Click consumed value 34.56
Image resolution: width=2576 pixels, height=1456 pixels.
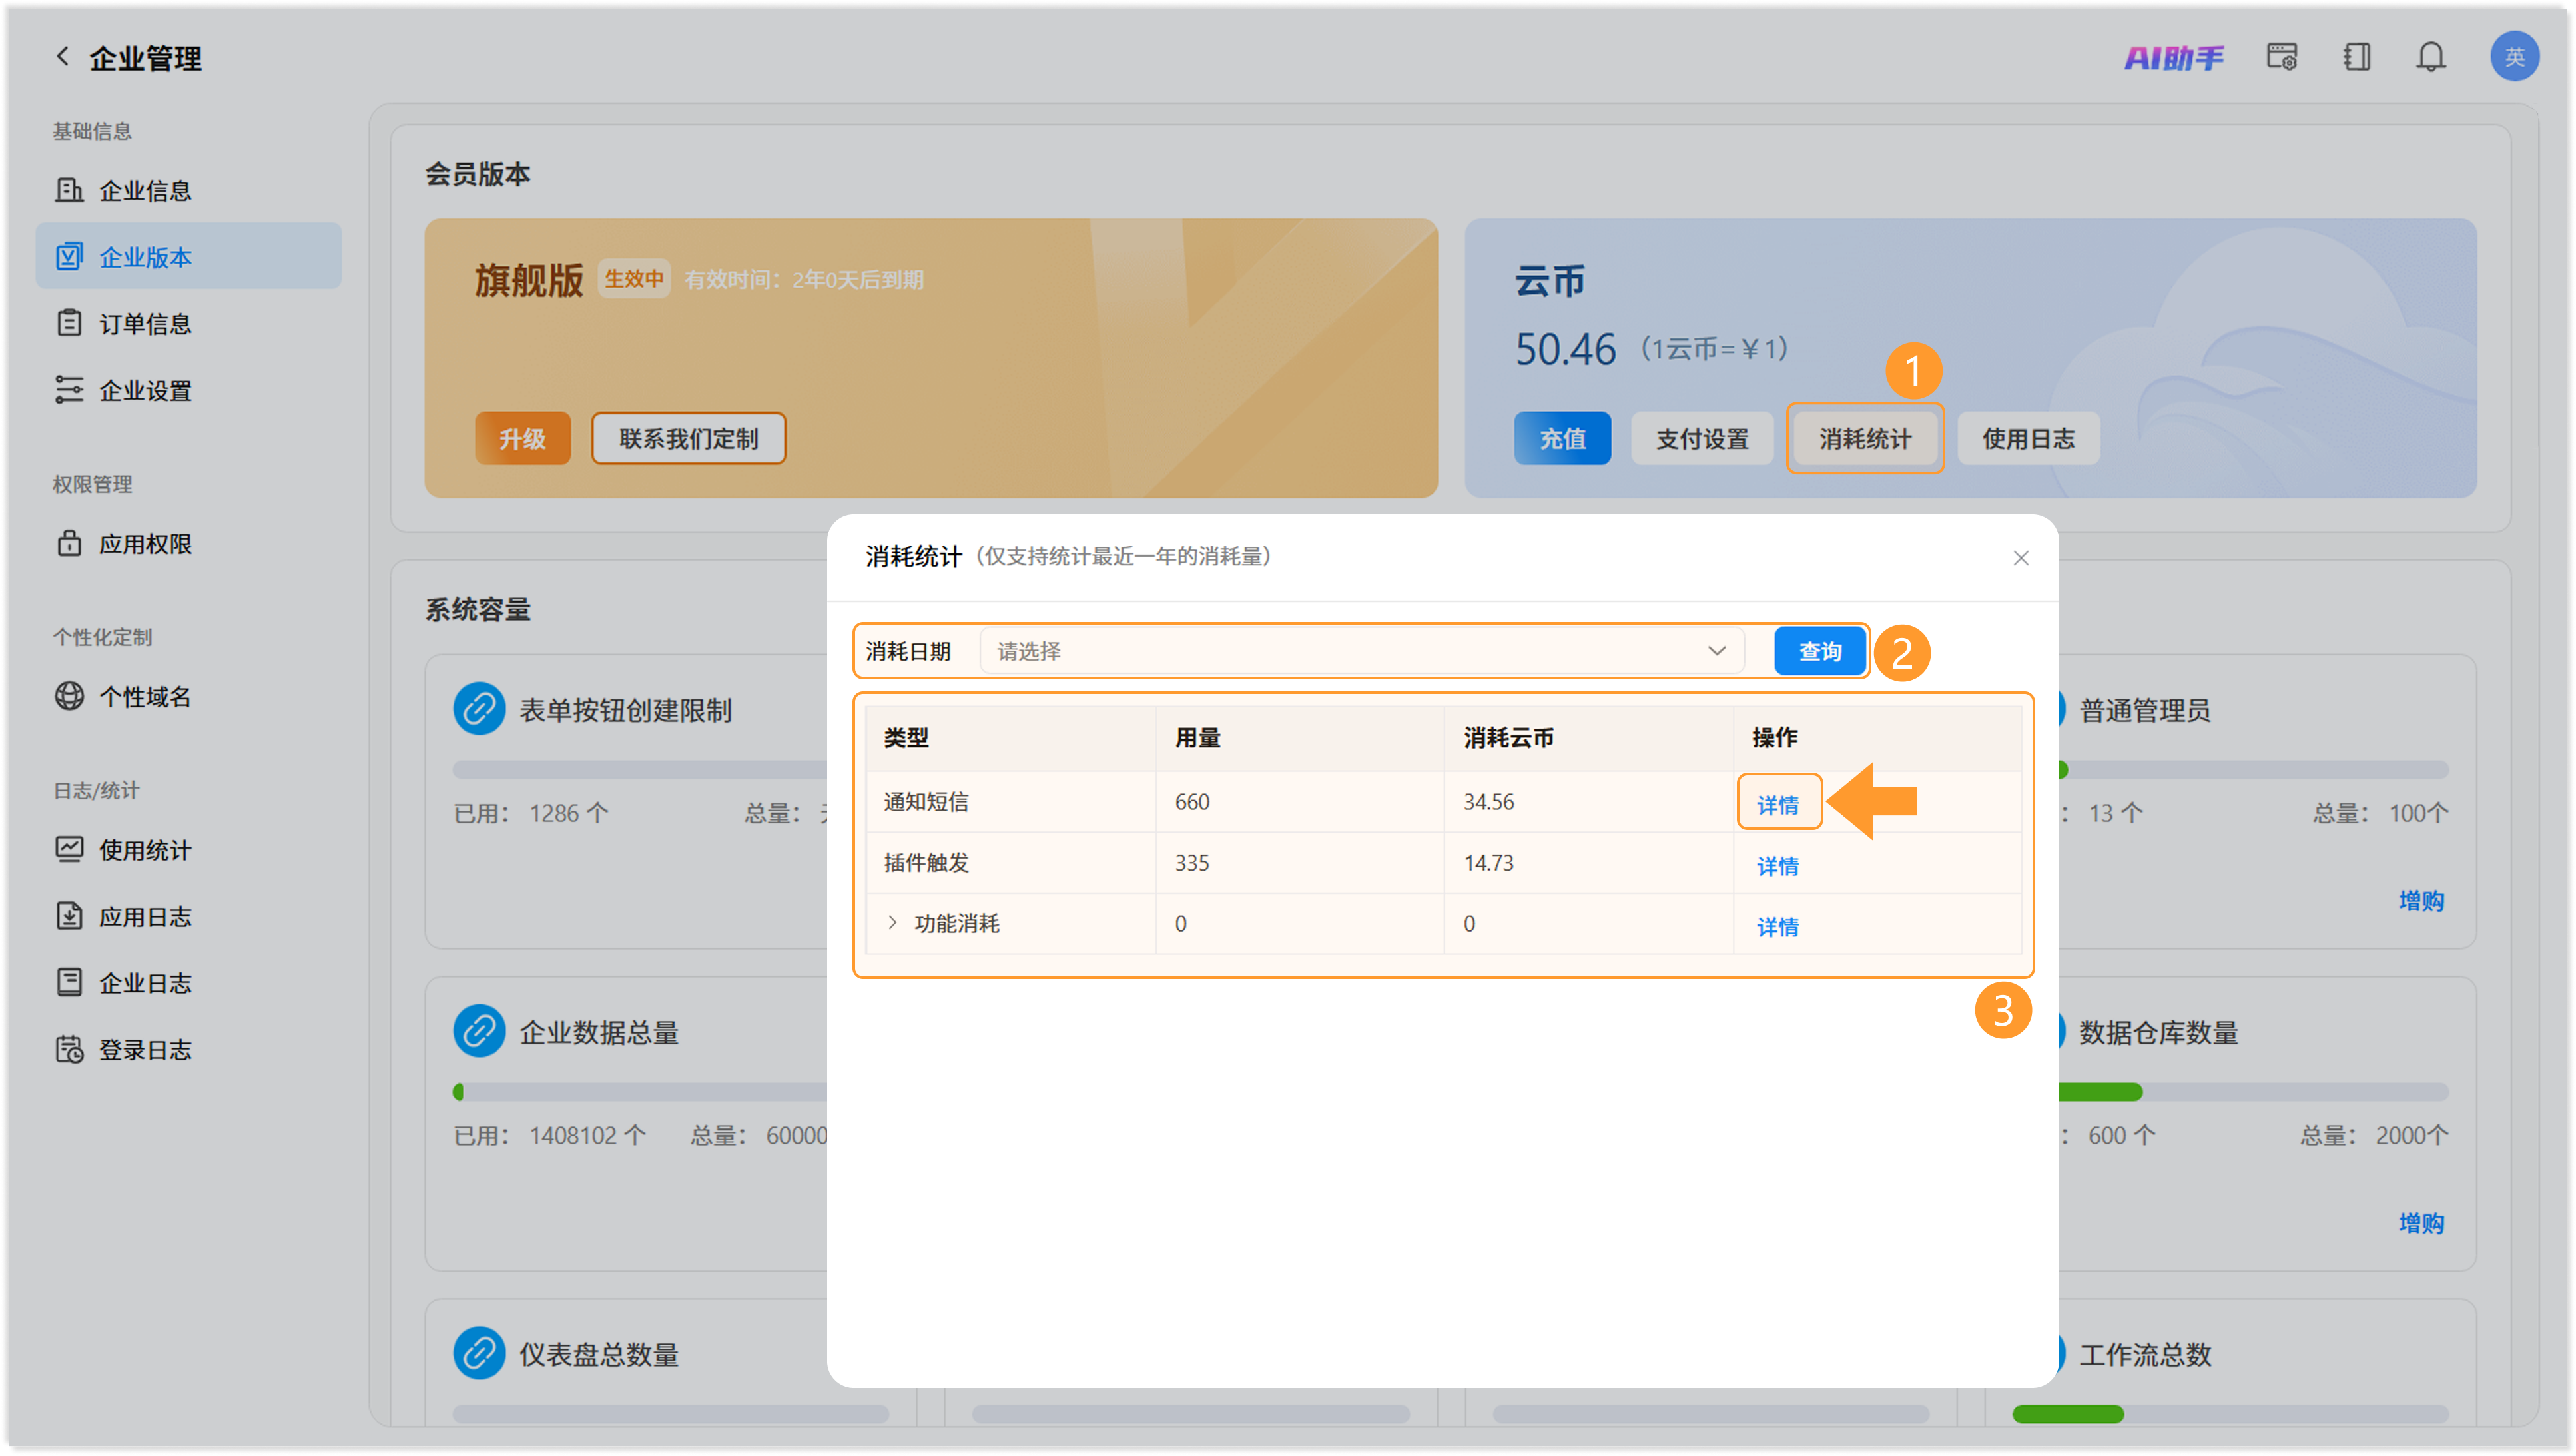(1488, 801)
